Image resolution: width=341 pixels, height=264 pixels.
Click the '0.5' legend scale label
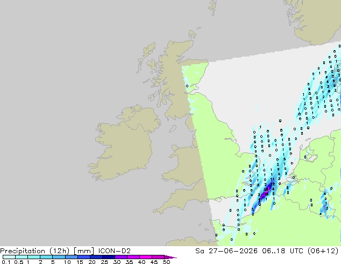pos(18,262)
